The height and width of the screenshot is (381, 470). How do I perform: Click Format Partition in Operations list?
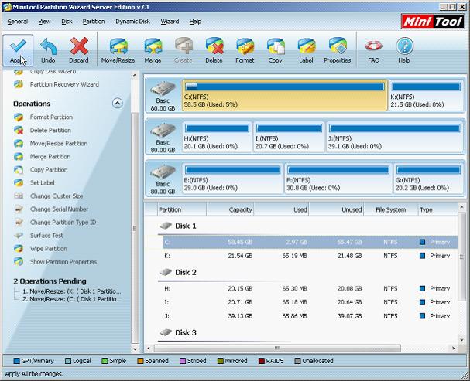point(44,117)
